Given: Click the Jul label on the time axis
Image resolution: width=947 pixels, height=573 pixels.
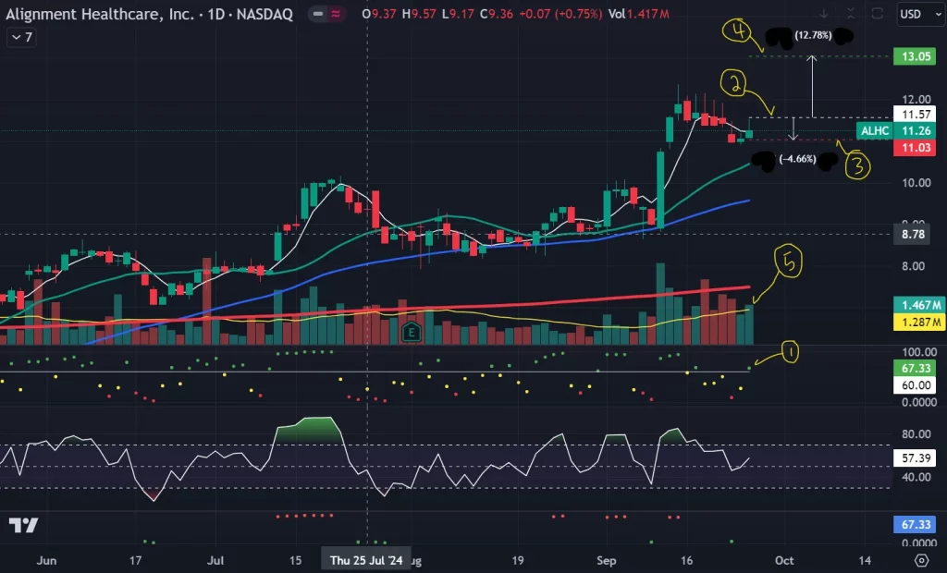Looking at the screenshot, I should 215,560.
